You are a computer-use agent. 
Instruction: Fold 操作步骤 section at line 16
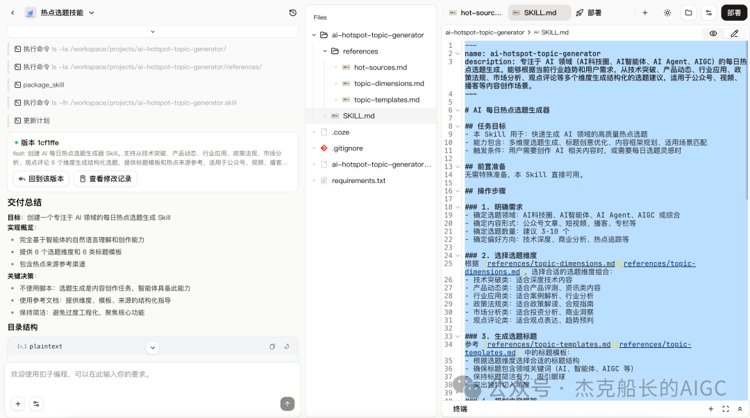click(458, 191)
